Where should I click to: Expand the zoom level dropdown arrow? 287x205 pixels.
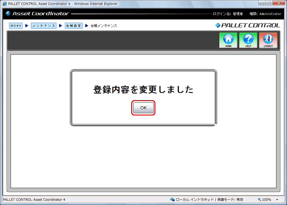(277, 200)
